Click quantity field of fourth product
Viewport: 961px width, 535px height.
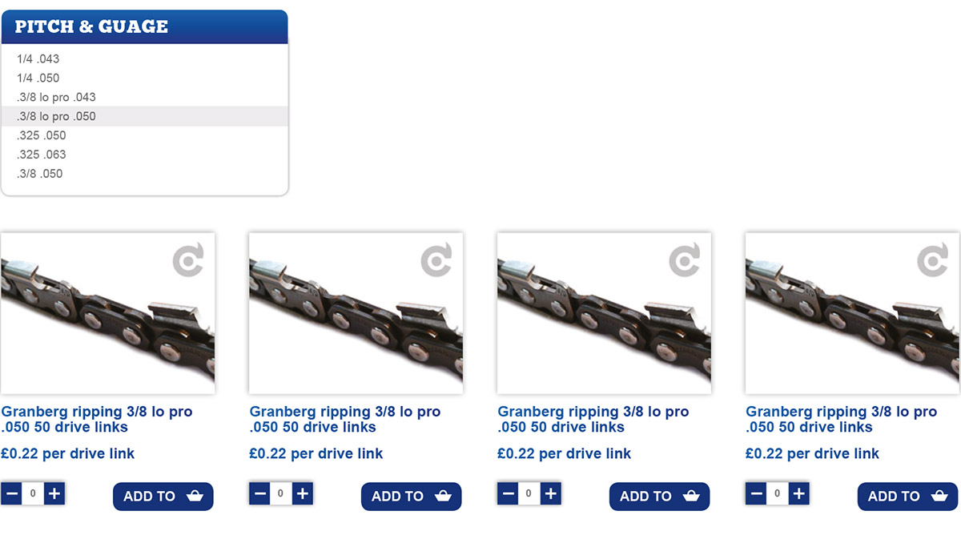[778, 493]
